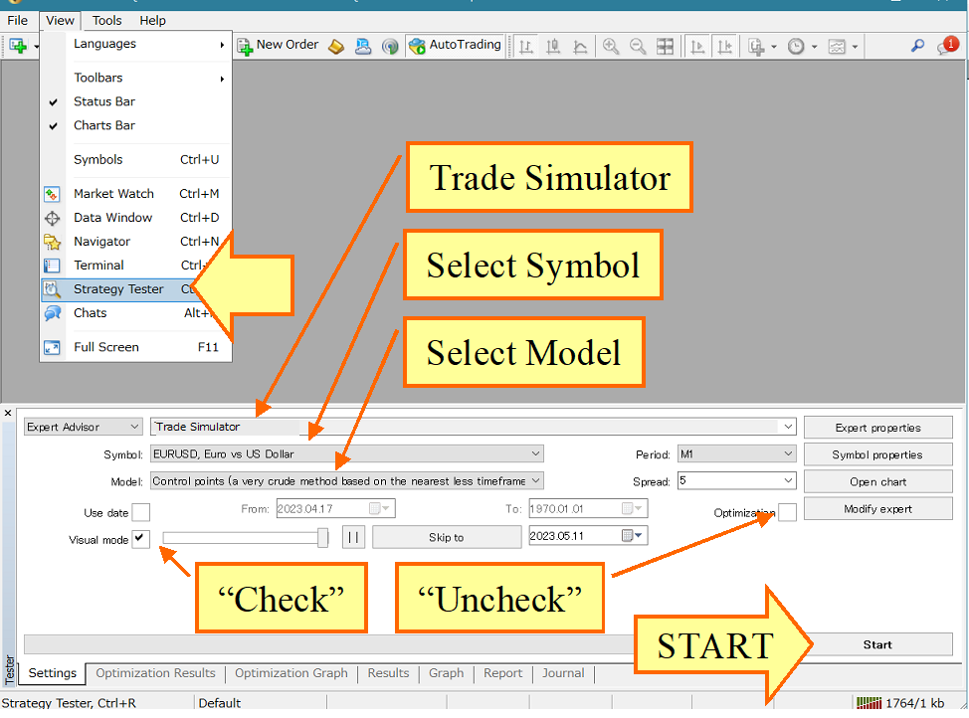Click the zoom out magnifier icon
This screenshot has width=969, height=718.
point(637,46)
